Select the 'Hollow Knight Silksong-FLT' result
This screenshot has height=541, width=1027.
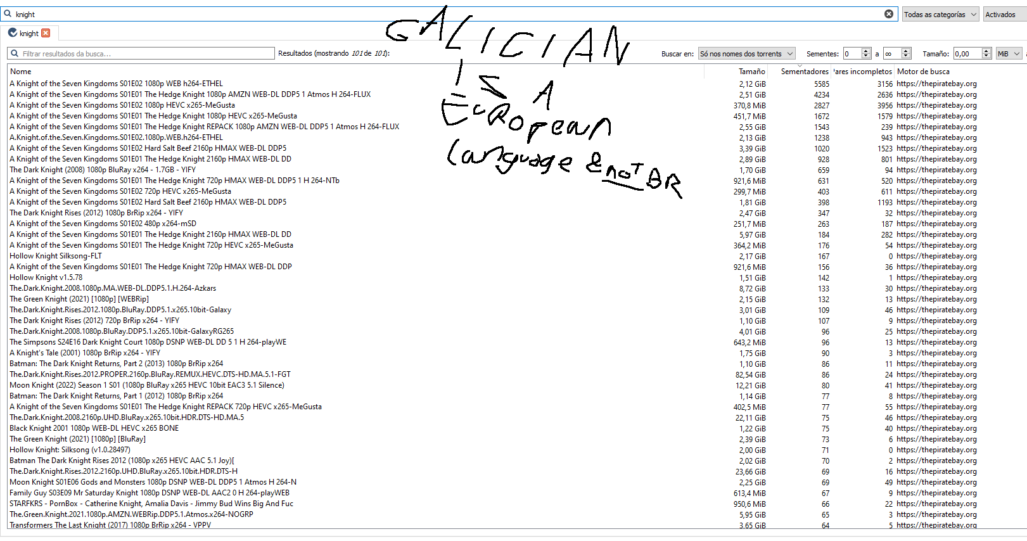[x=56, y=256]
